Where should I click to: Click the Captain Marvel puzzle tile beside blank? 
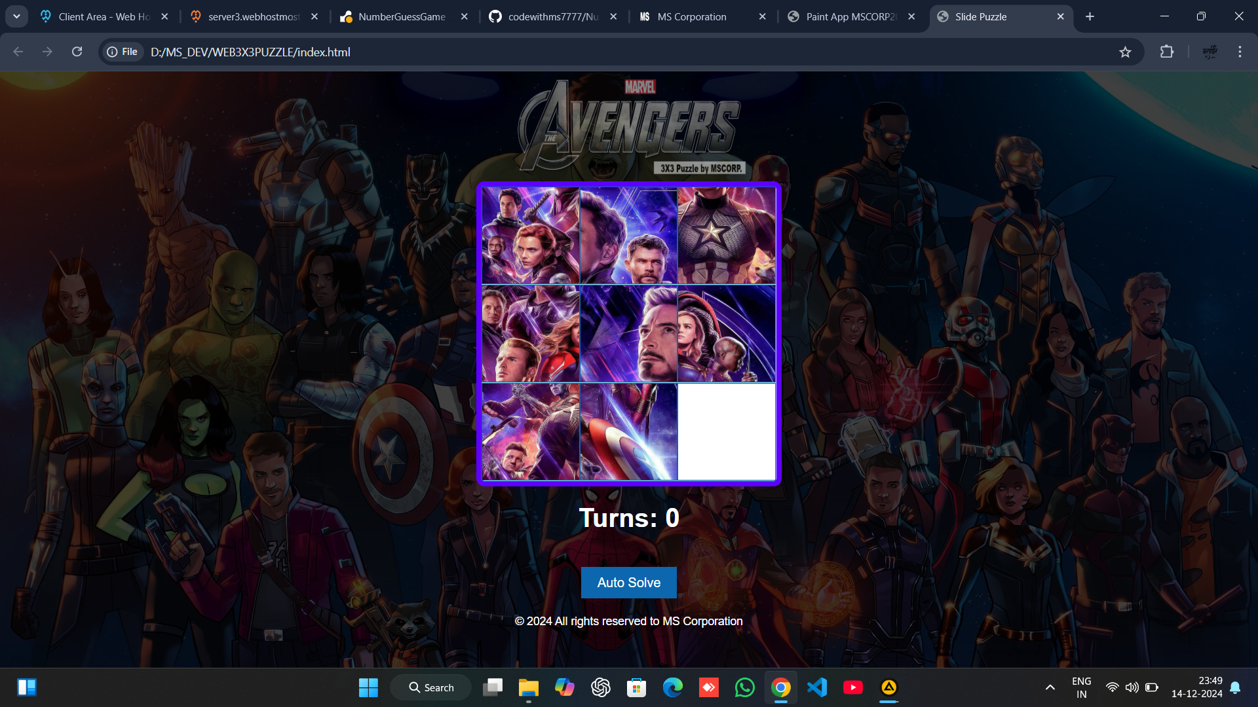pos(727,334)
